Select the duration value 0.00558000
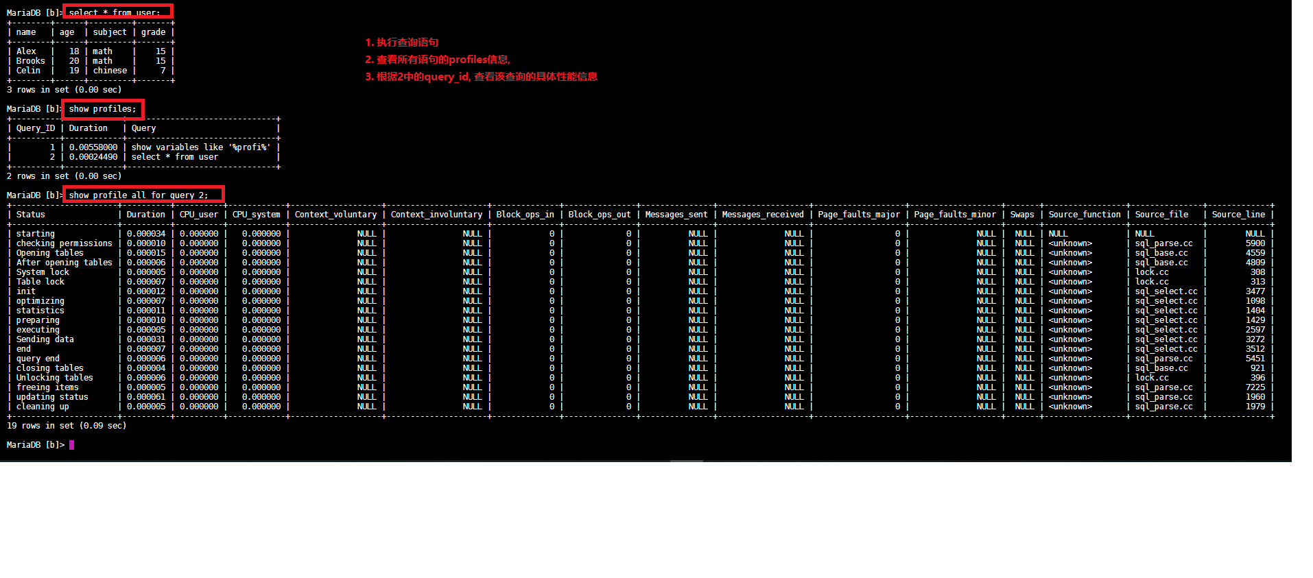Screen dimensions: 1313x578 (93, 147)
